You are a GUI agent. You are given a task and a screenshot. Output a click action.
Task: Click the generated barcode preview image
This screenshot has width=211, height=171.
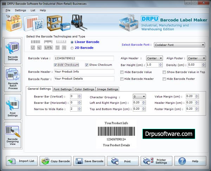(x=116, y=131)
